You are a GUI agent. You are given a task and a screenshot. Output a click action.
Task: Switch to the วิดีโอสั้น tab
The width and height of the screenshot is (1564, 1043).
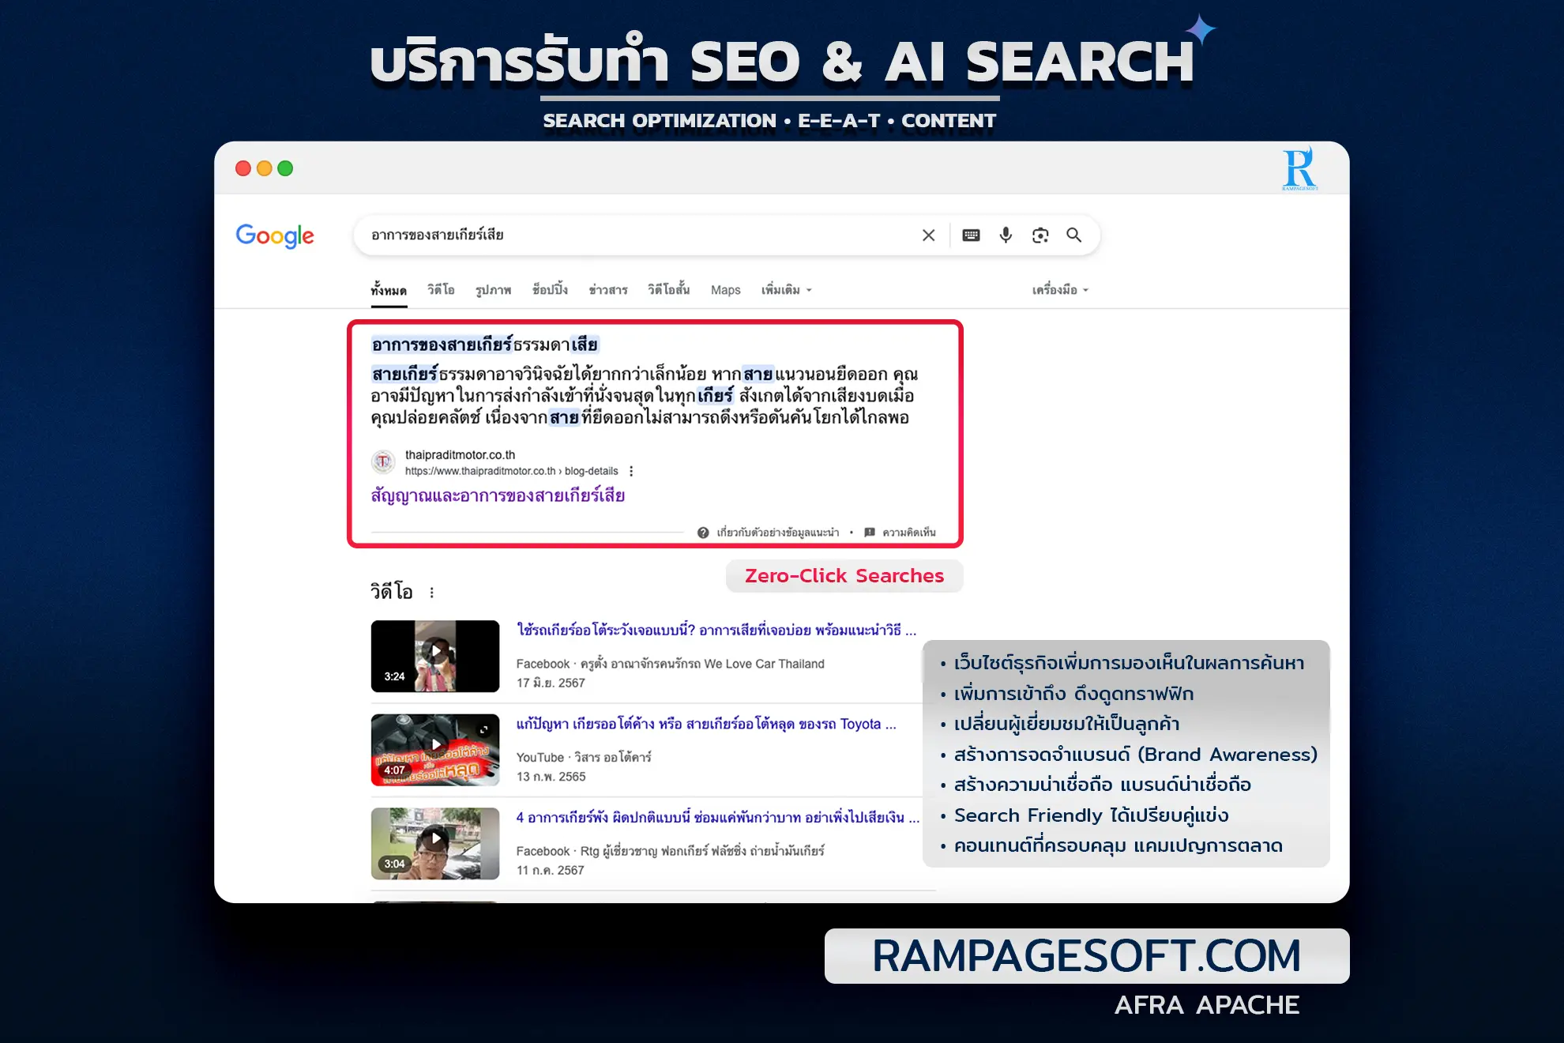[x=668, y=289]
